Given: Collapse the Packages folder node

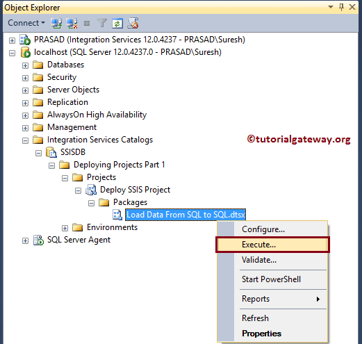Looking at the screenshot, I should pos(91,203).
